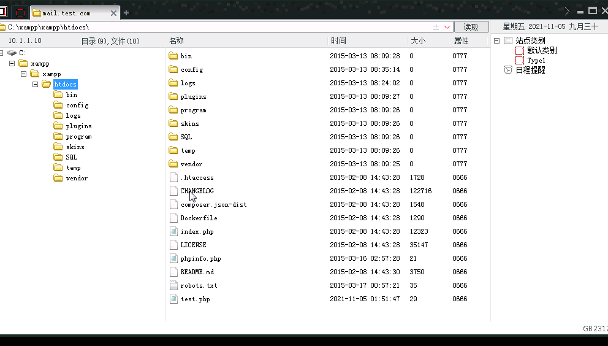The width and height of the screenshot is (608, 346).
Task: Click CHANGELOG file icon
Action: pyautogui.click(x=173, y=191)
